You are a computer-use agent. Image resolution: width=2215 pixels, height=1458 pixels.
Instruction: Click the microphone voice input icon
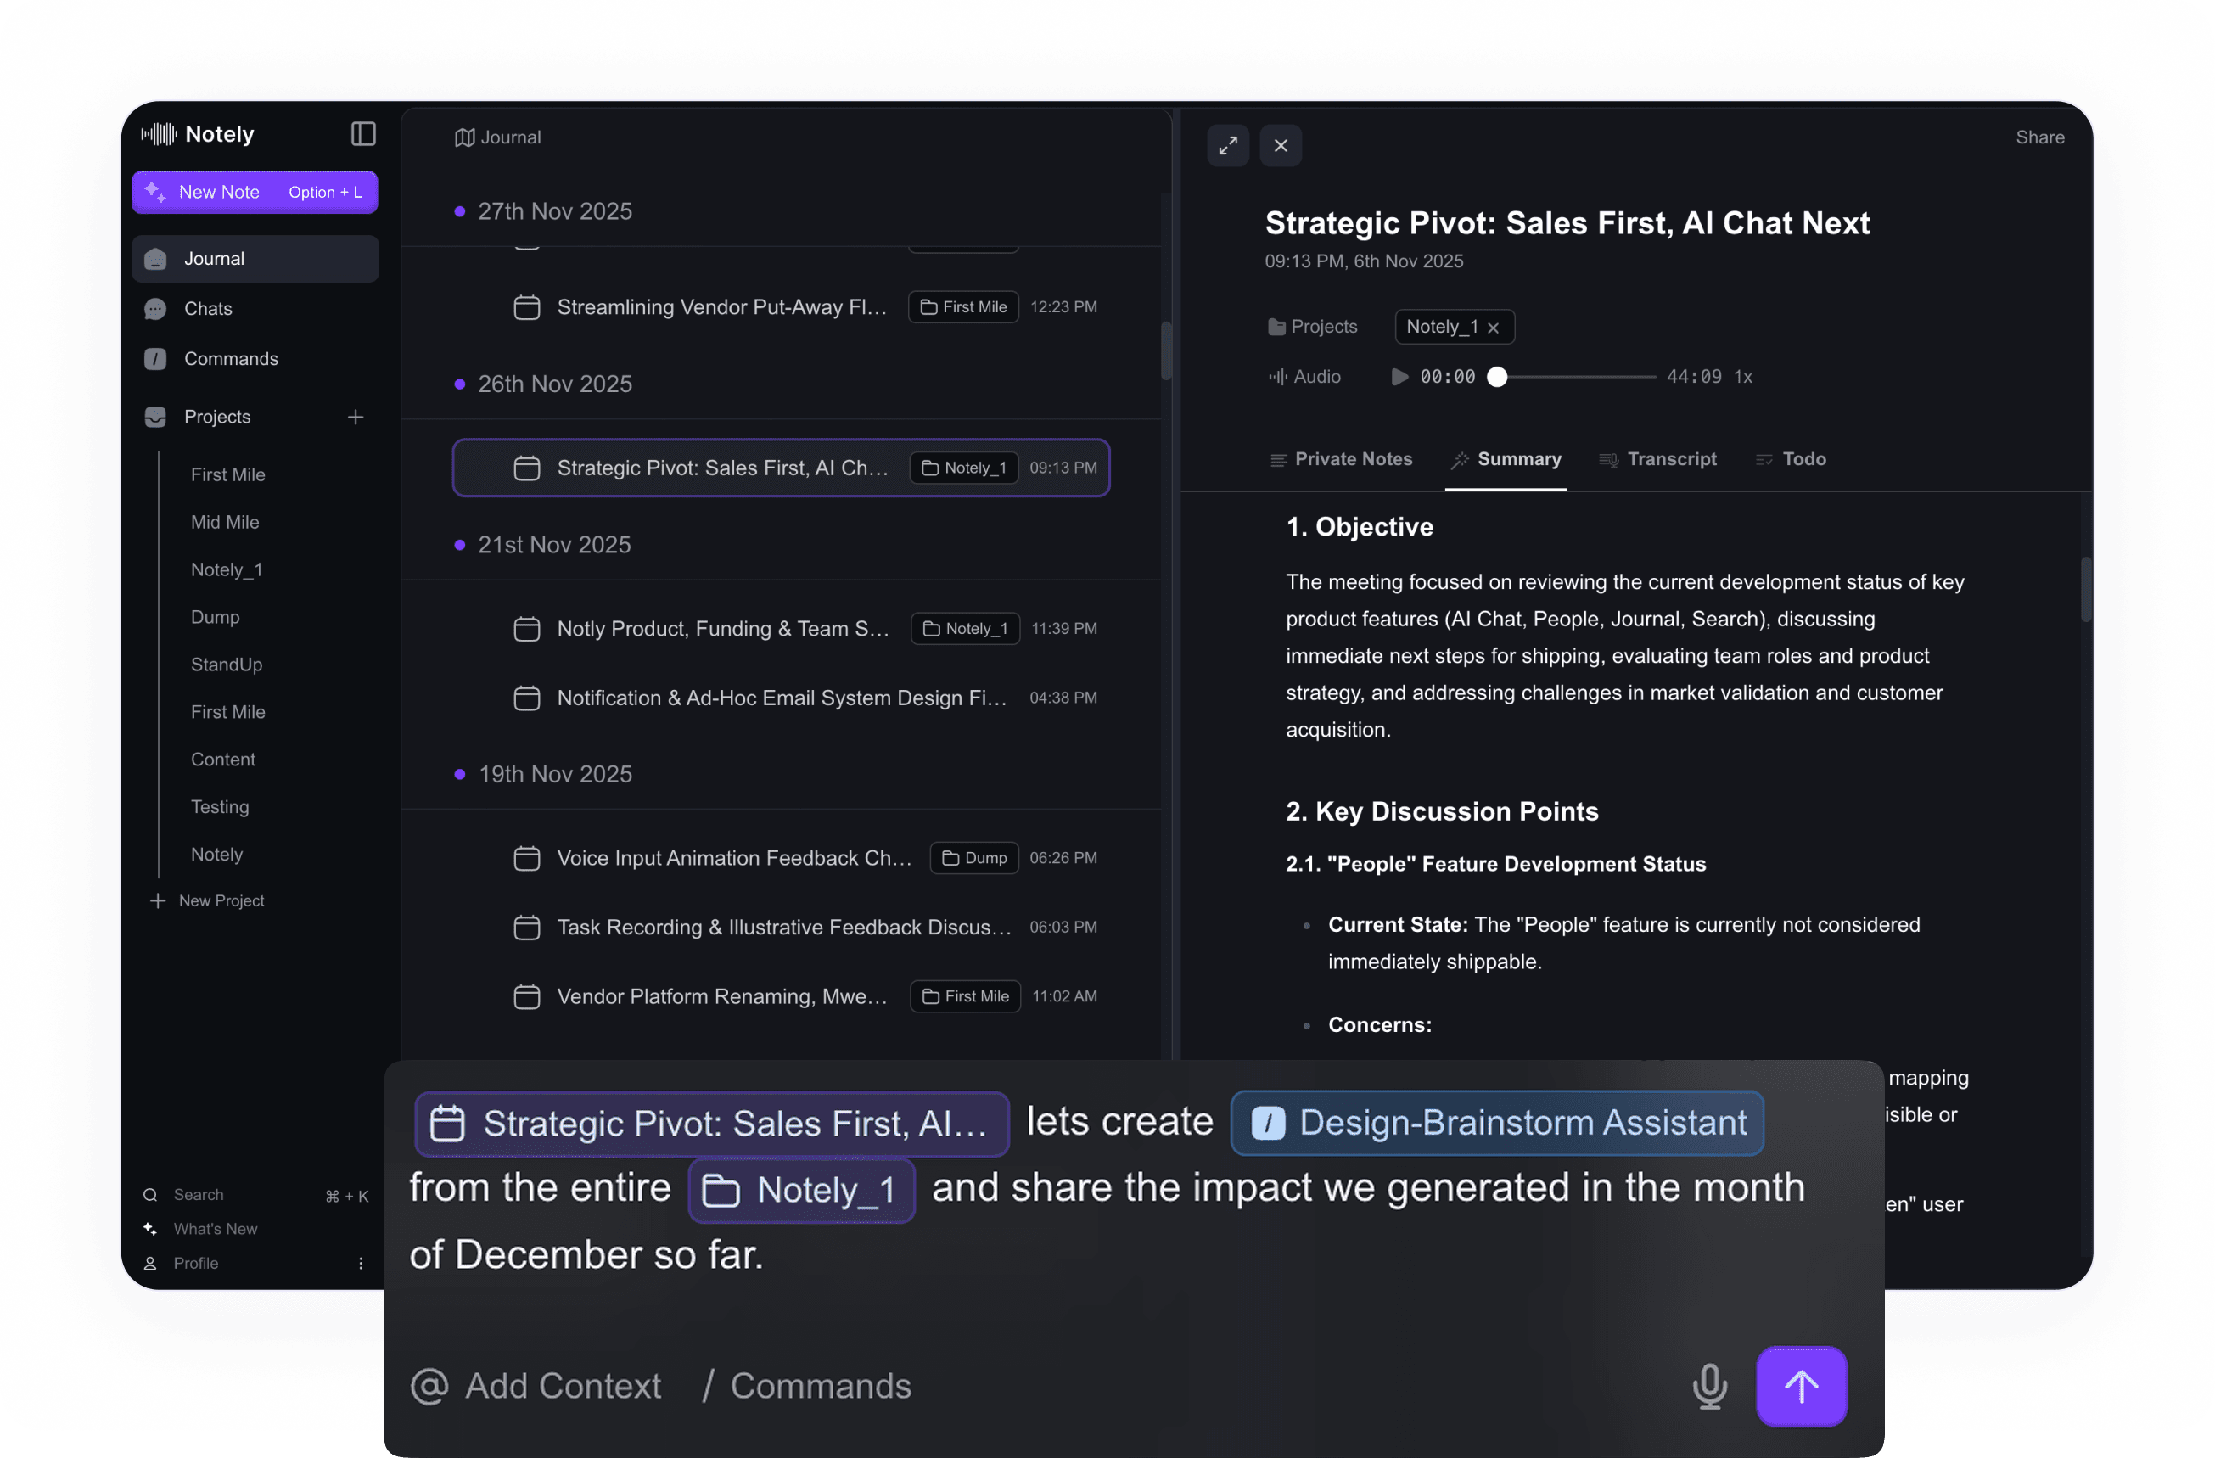pyautogui.click(x=1708, y=1387)
